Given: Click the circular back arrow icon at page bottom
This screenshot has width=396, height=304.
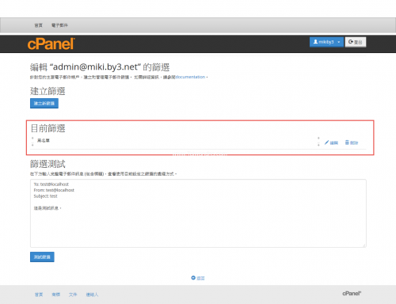Looking at the screenshot, I should [193, 278].
